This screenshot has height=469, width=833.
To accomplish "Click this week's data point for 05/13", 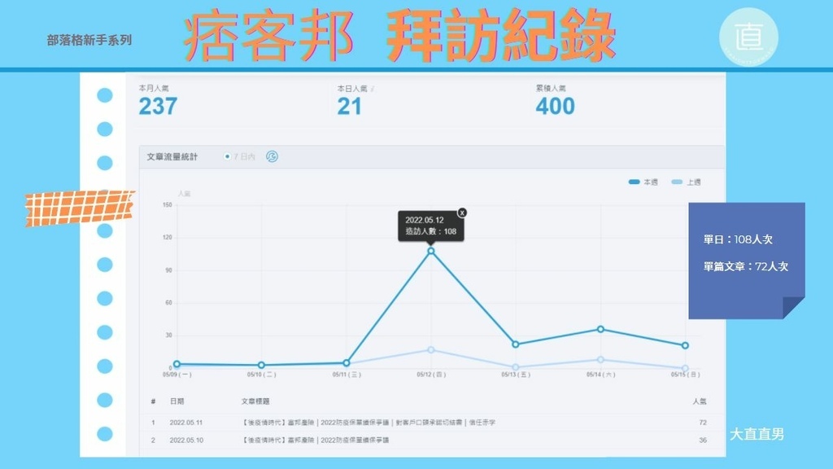I will click(515, 344).
